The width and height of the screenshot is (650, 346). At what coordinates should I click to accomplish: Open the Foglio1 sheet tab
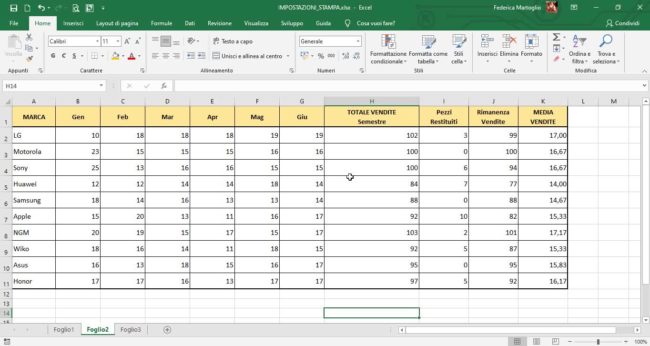[x=64, y=329]
